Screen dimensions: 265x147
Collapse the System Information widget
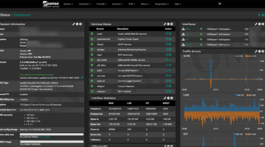click(77, 24)
